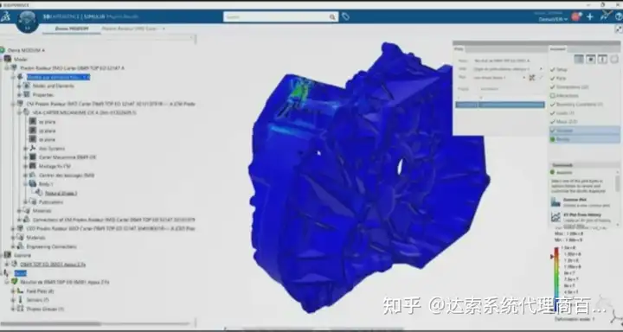Image resolution: width=623 pixels, height=332 pixels.
Task: Click Nodes and Elements icon
Action: [27, 86]
